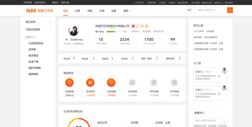Screen dimensions: 252x127
Task: Click 手机阿里 in top bar
Action: 27,3
